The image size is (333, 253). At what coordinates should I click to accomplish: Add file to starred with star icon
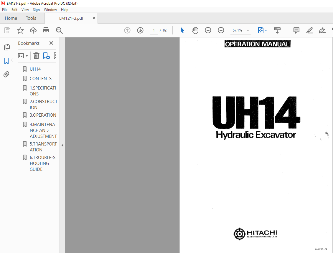coord(20,30)
